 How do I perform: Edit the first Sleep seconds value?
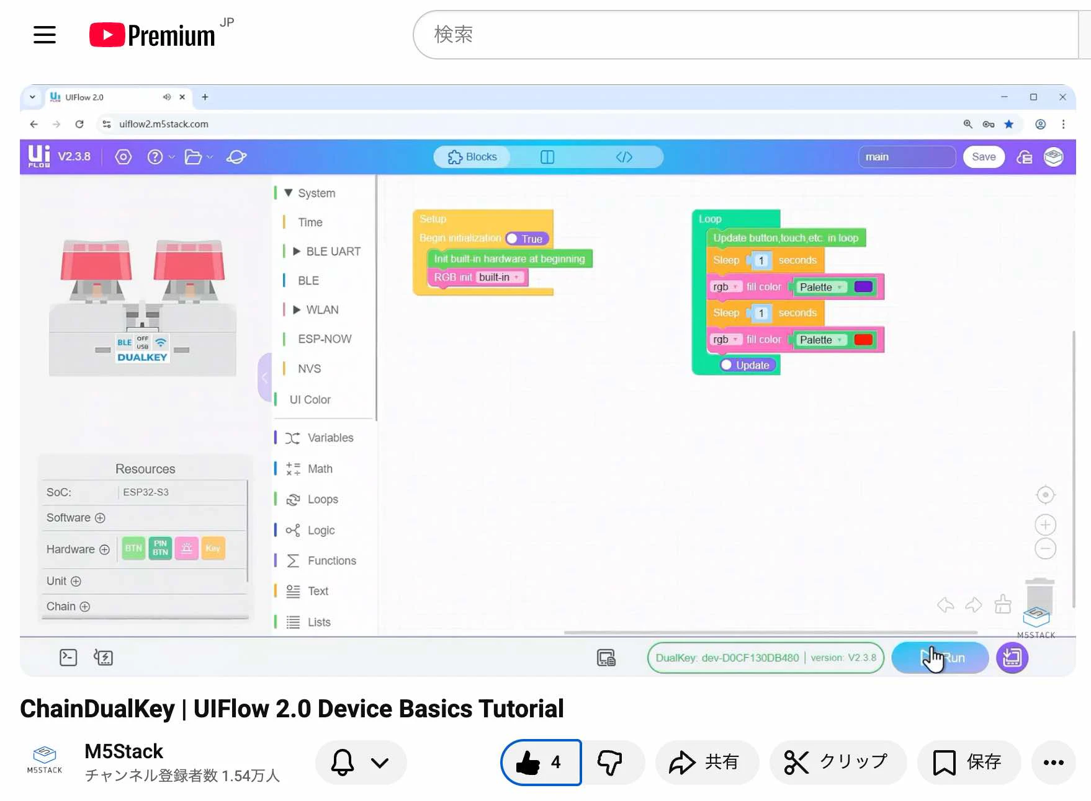761,260
